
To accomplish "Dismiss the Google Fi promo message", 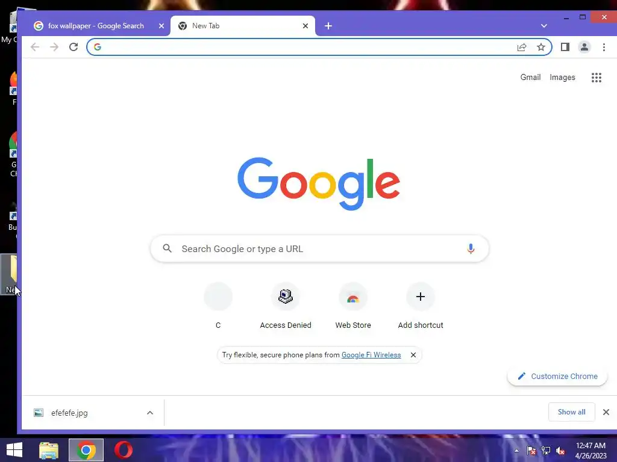I will click(x=413, y=355).
